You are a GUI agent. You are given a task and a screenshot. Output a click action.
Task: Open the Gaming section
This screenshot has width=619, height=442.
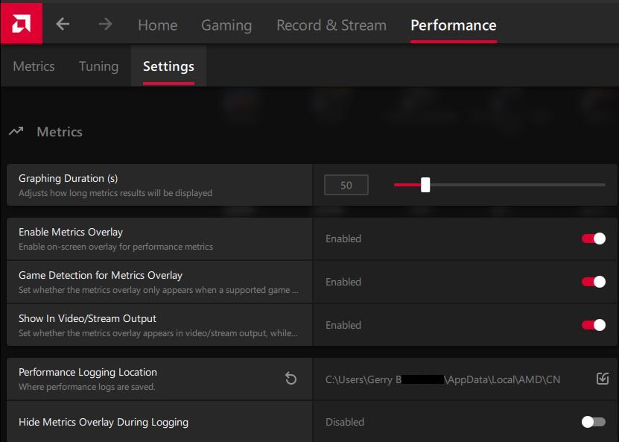coord(226,25)
